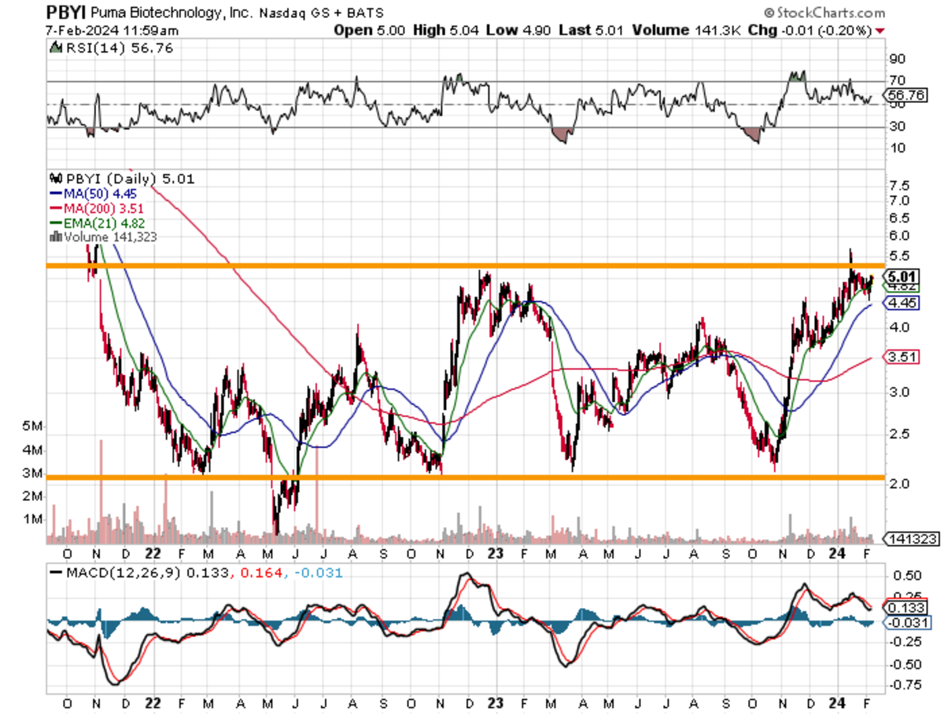Select the green EMA(21) legend line
The height and width of the screenshot is (715, 944).
pyautogui.click(x=56, y=221)
